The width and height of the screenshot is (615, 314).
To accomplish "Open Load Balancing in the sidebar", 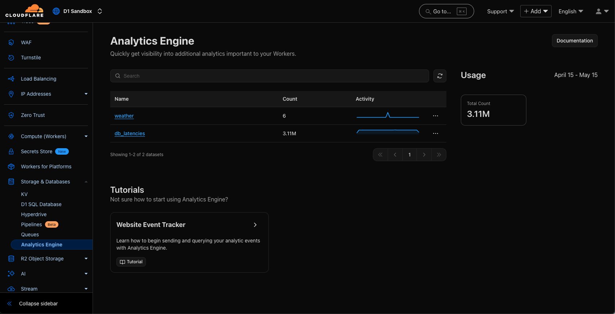I will click(x=39, y=79).
